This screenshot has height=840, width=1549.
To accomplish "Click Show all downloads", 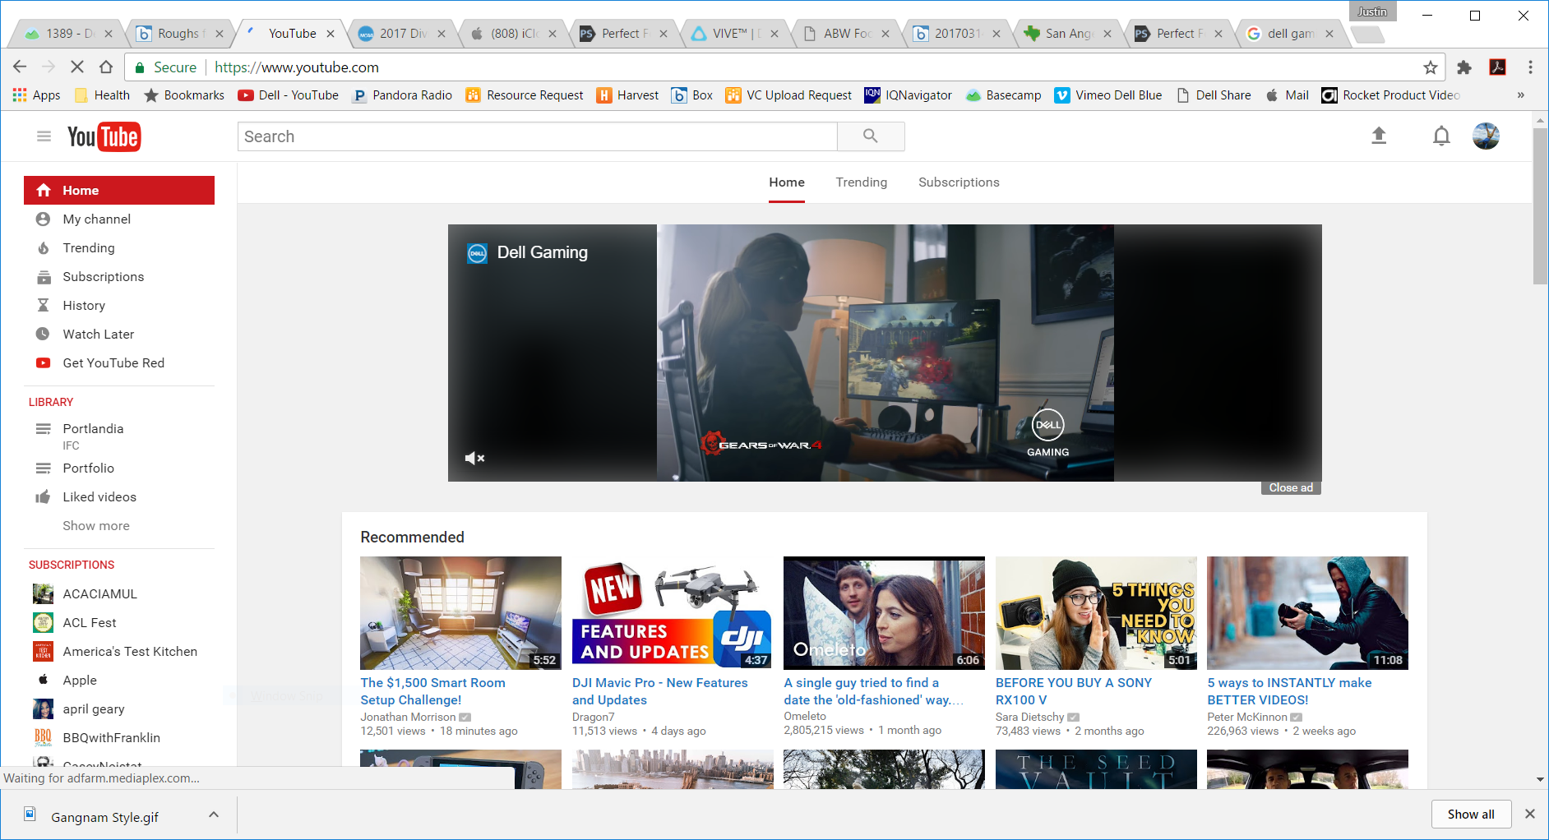I will pyautogui.click(x=1471, y=814).
